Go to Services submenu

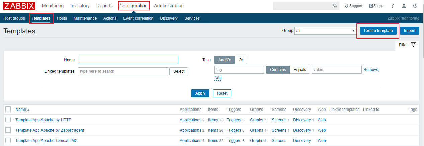click(x=192, y=18)
